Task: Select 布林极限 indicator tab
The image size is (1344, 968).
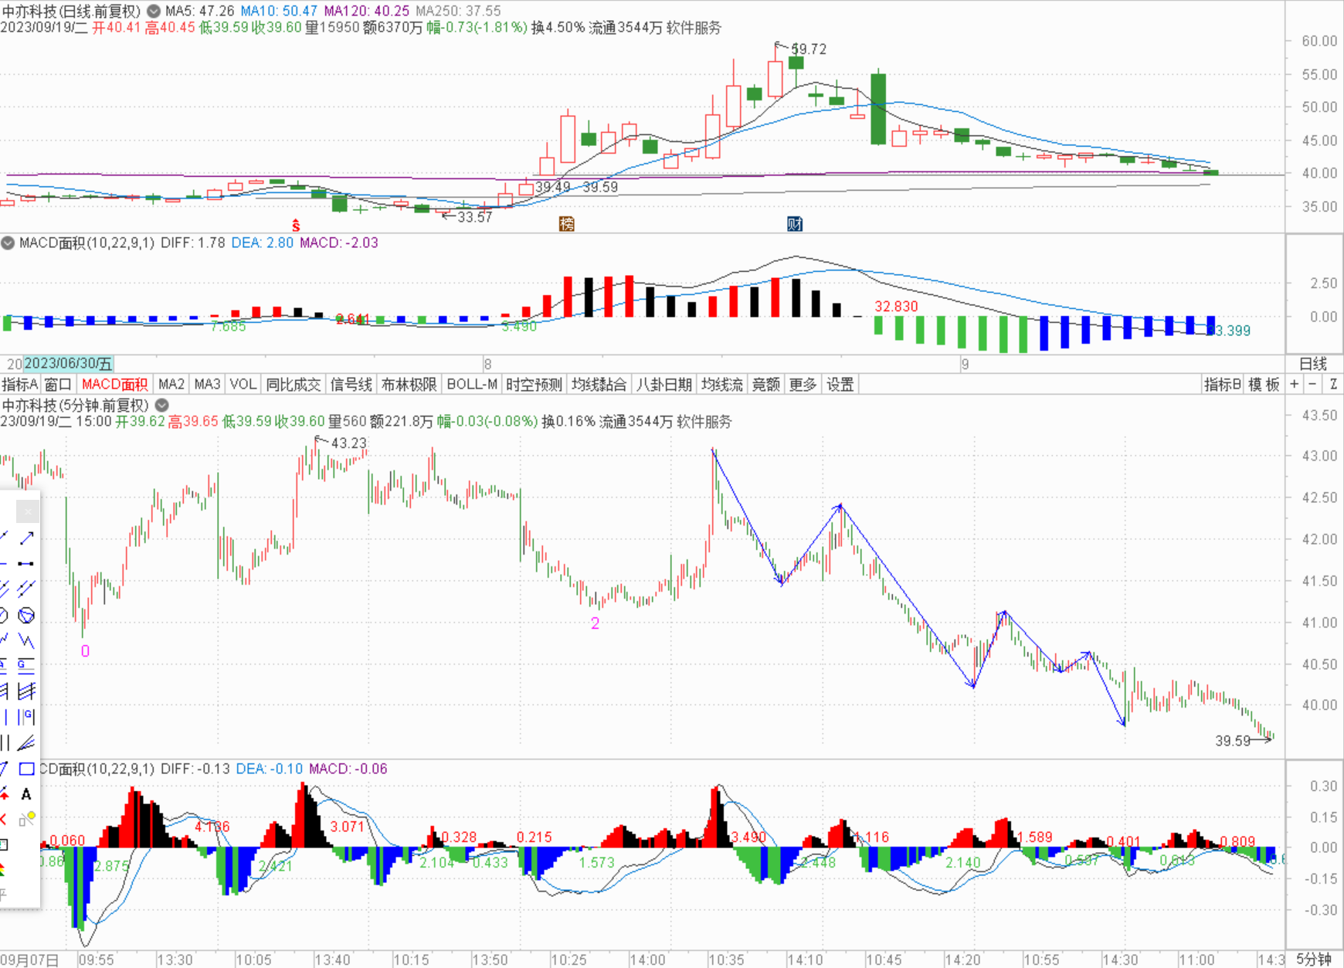Action: coord(409,384)
